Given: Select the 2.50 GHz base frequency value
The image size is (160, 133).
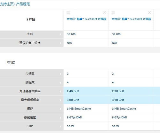Looking at the screenshot, I should tap(118, 91).
